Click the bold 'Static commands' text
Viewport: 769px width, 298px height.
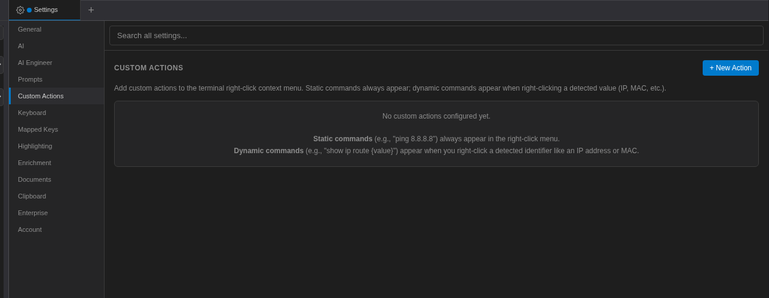click(x=342, y=139)
